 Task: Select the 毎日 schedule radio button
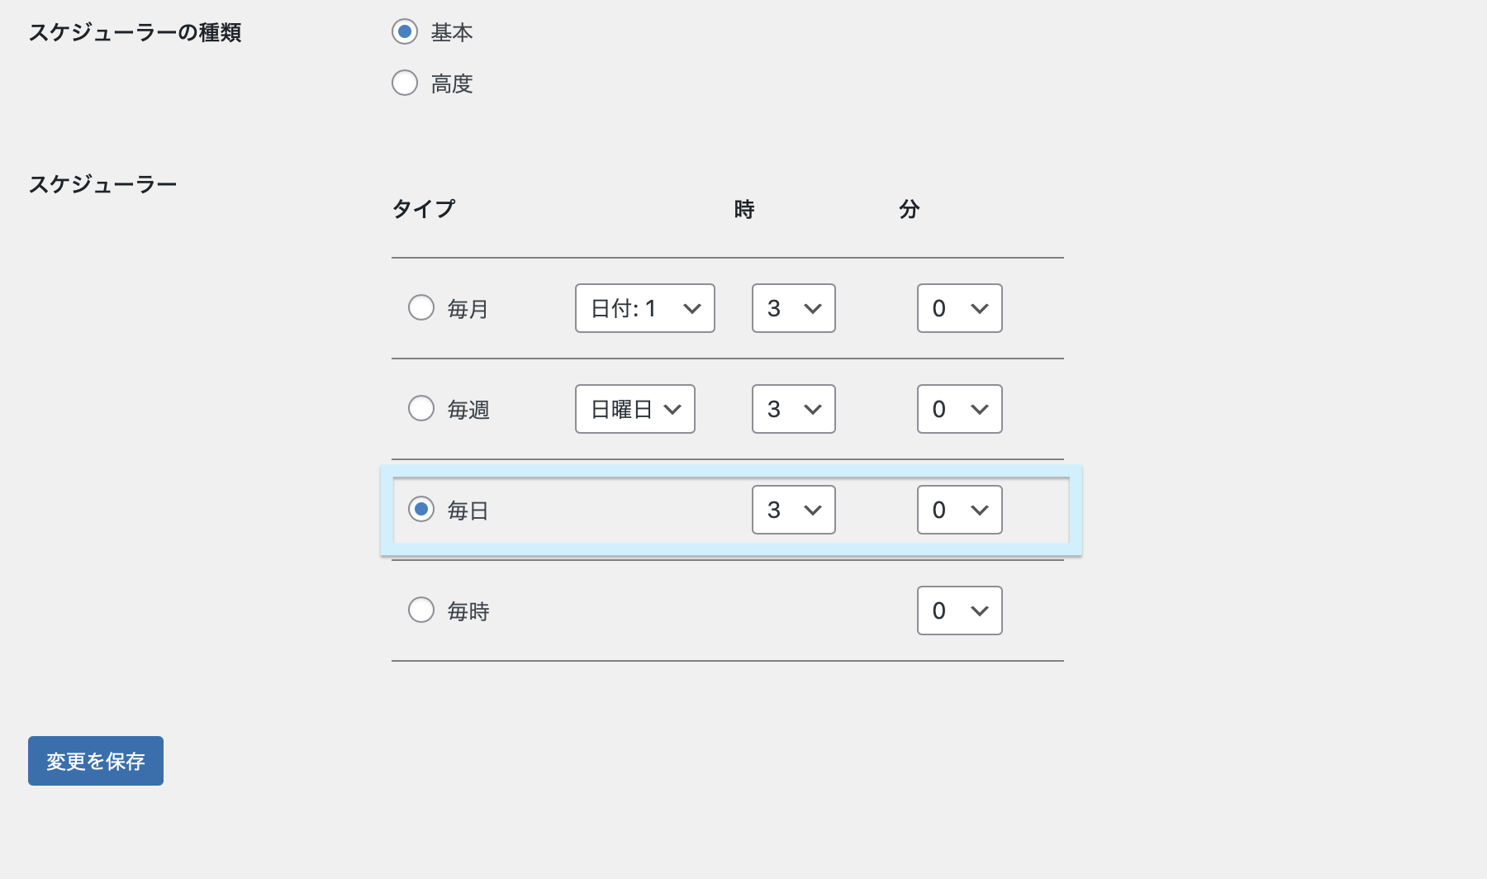pos(421,509)
